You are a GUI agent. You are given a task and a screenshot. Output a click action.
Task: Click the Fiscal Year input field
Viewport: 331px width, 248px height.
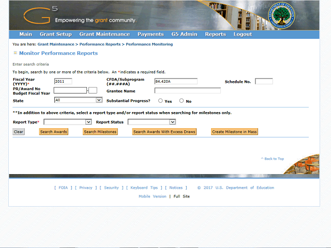tap(63, 81)
